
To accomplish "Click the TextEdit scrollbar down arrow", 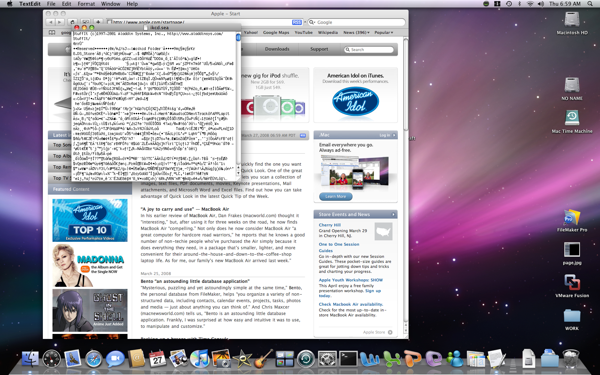I will click(238, 173).
